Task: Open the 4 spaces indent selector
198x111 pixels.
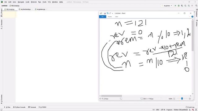Action: coord(169,110)
